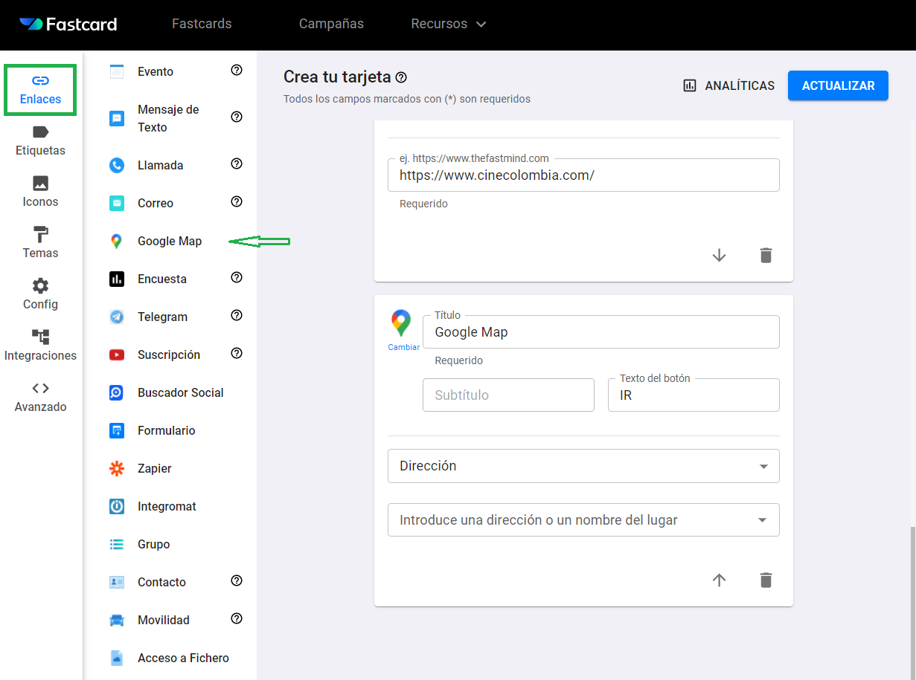Click help icon next to Movilidad
916x680 pixels.
(x=237, y=618)
